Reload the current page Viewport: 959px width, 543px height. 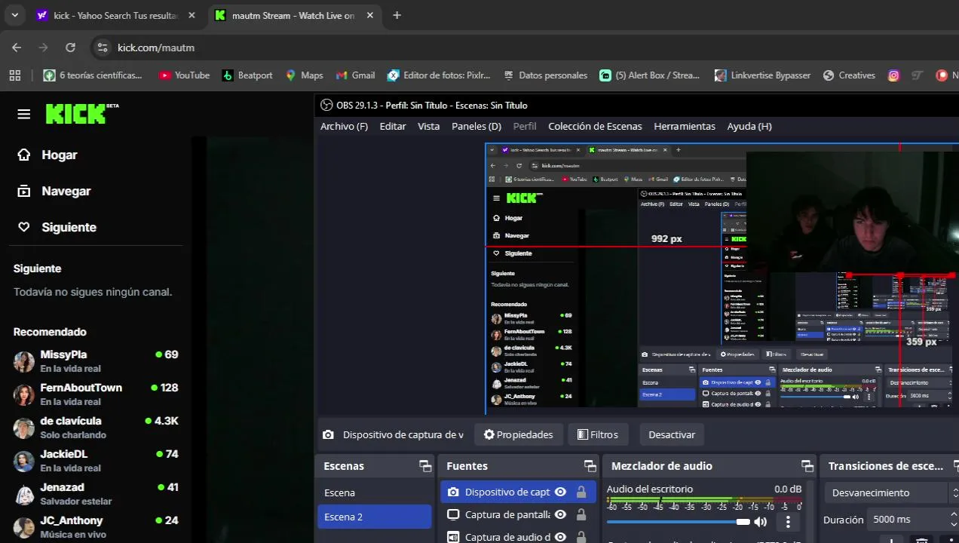[x=70, y=48]
